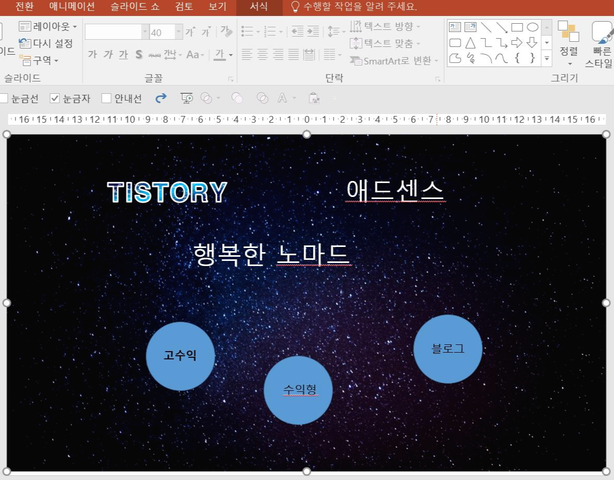Toggle italic formatting

click(108, 54)
